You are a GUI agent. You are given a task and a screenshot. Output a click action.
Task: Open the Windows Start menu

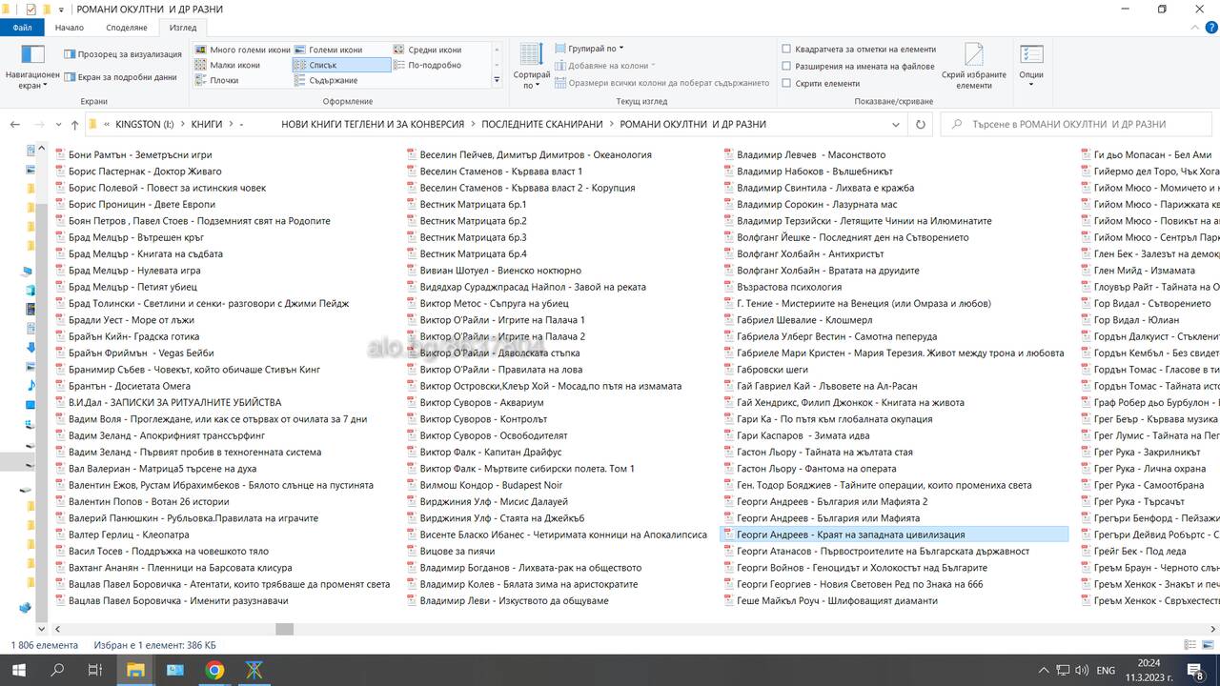tap(18, 671)
